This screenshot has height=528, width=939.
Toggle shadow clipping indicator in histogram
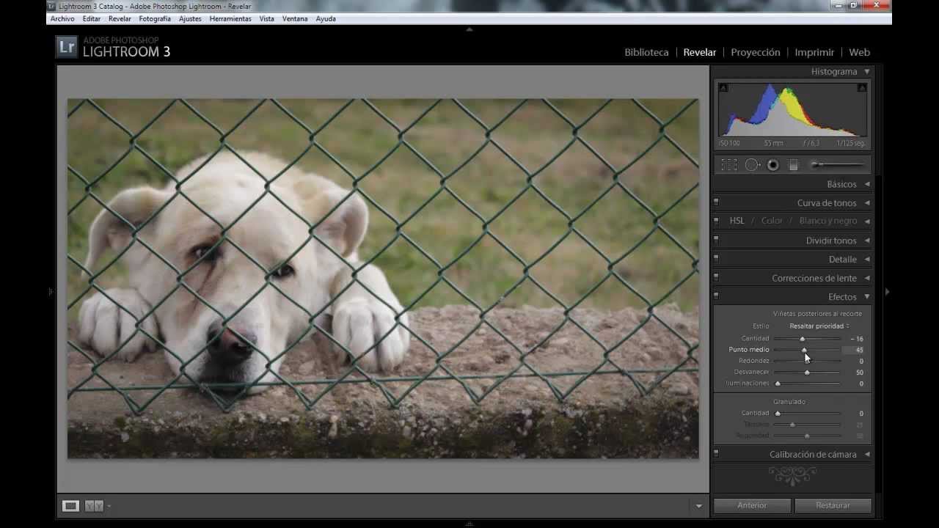723,87
